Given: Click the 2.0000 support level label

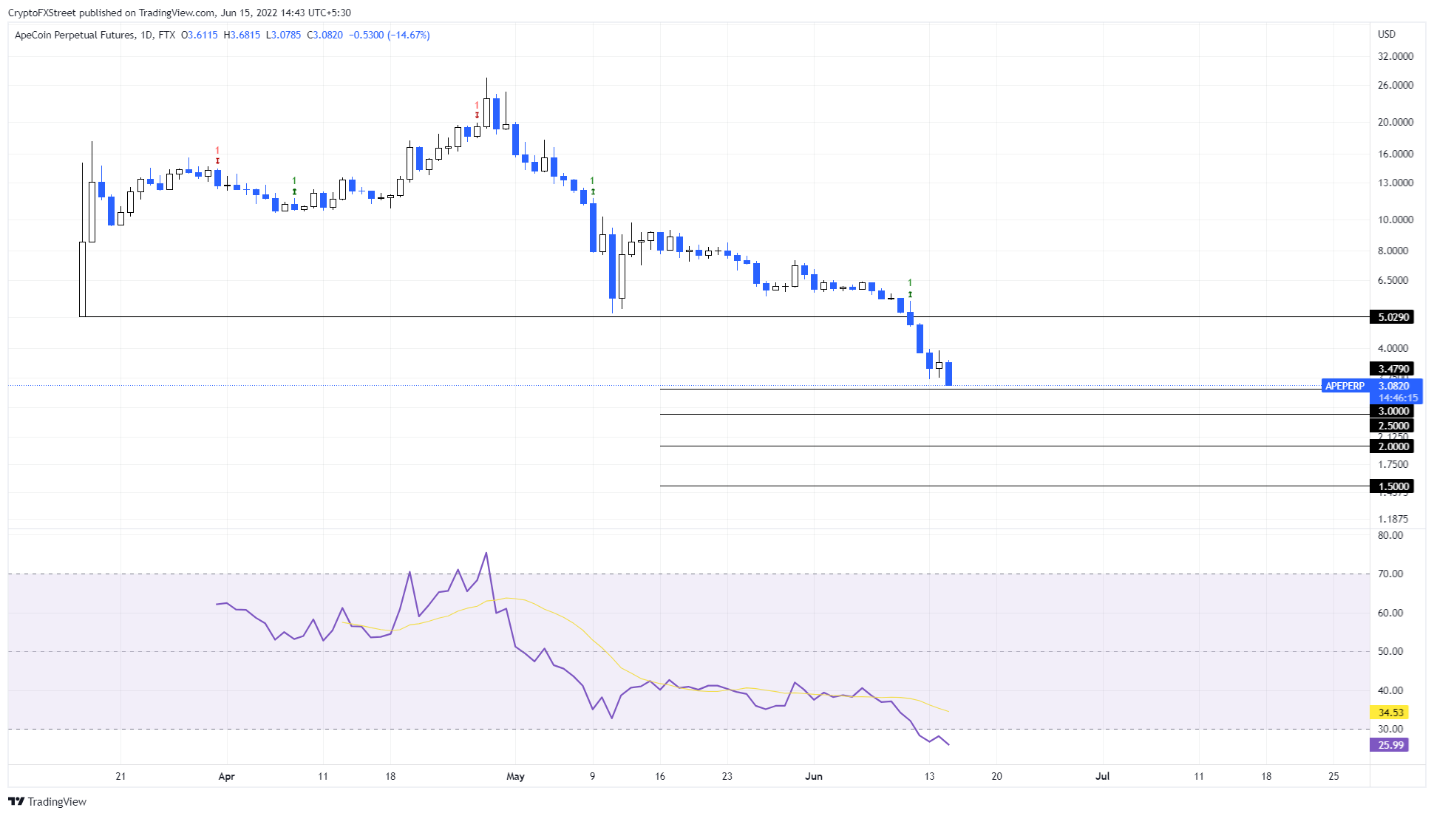Looking at the screenshot, I should [x=1392, y=446].
